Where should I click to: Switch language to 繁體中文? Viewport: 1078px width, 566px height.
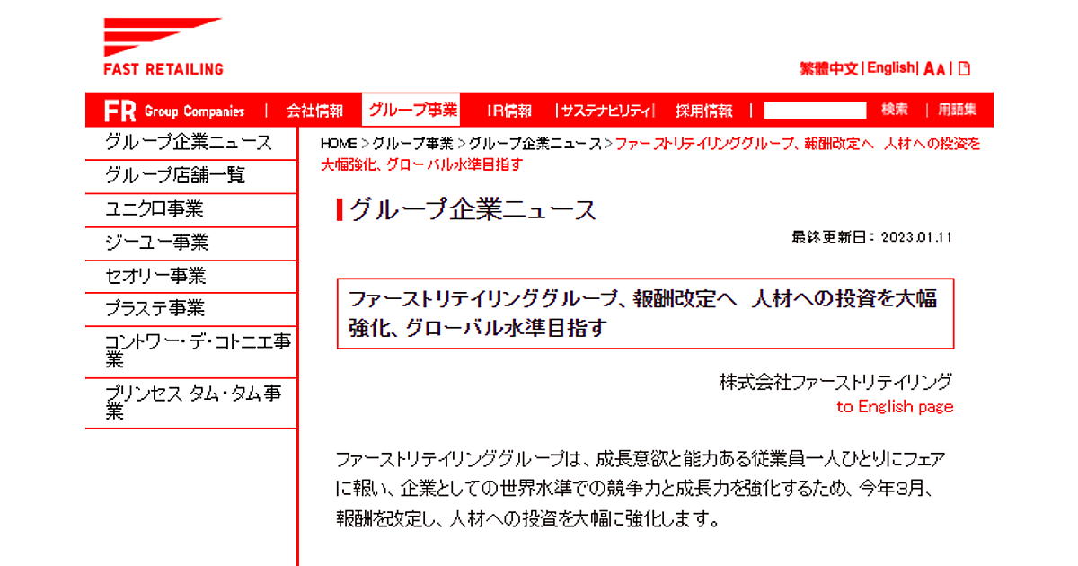click(x=830, y=68)
